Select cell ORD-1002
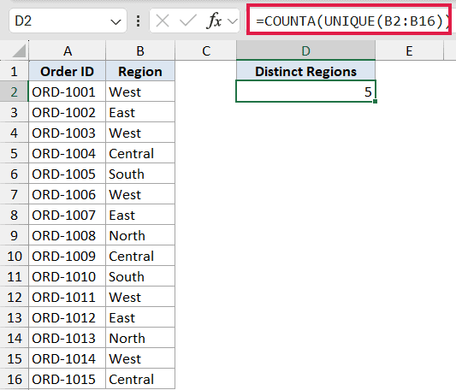456x390 pixels. (68, 112)
